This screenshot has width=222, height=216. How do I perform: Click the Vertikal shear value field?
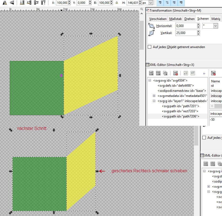186,33
